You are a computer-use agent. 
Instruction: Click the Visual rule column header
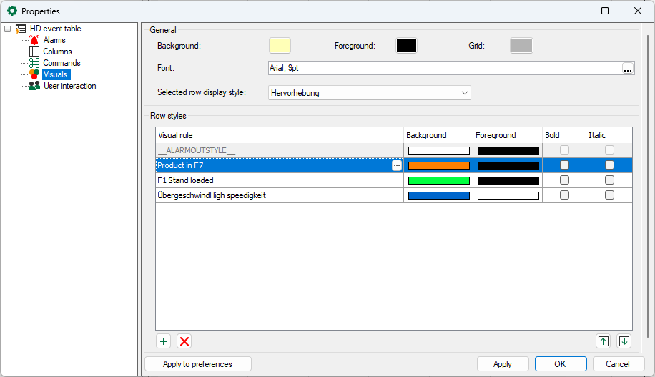coord(280,135)
